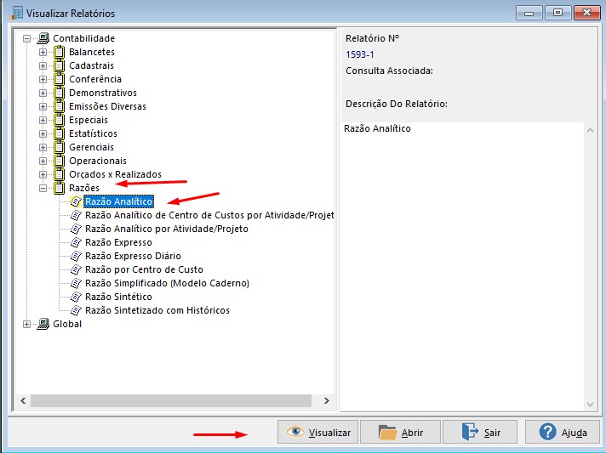Click description box scroll down arrow
Image resolution: width=606 pixels, height=453 pixels.
[x=590, y=404]
